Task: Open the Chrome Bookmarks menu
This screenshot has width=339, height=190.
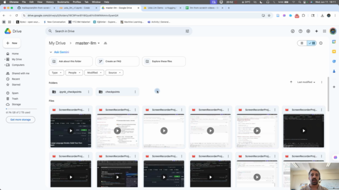Action: point(63,2)
